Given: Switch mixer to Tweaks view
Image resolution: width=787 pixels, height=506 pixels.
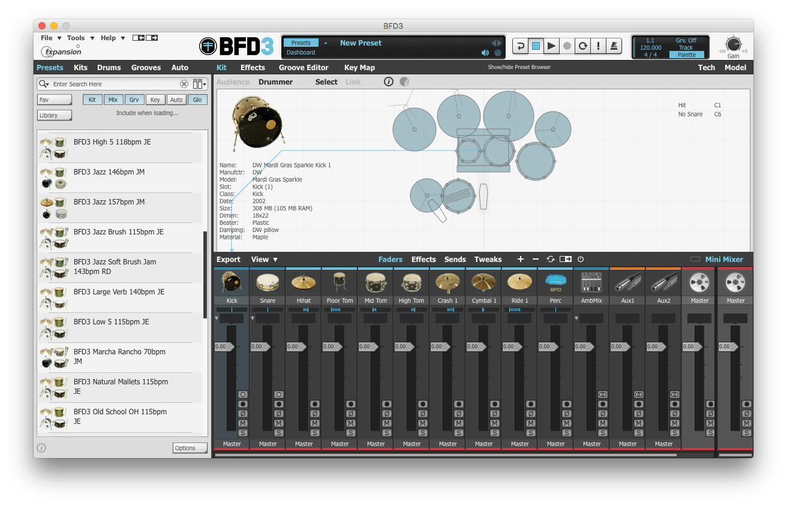Looking at the screenshot, I should coord(488,260).
